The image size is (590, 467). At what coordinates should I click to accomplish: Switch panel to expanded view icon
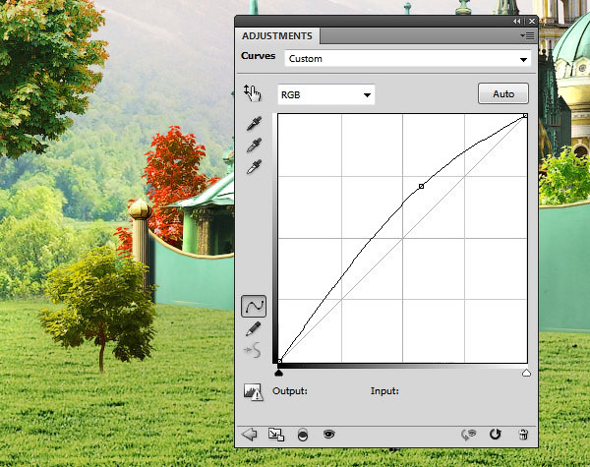click(276, 435)
